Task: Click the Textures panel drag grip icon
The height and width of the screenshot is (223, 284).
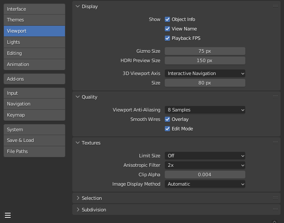Action: coord(275,143)
